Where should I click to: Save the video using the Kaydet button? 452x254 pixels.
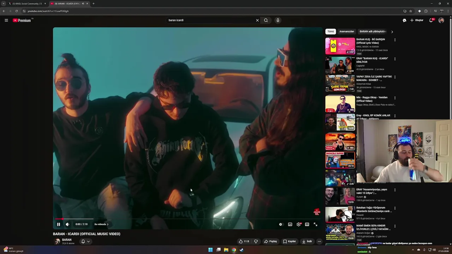pyautogui.click(x=289, y=241)
